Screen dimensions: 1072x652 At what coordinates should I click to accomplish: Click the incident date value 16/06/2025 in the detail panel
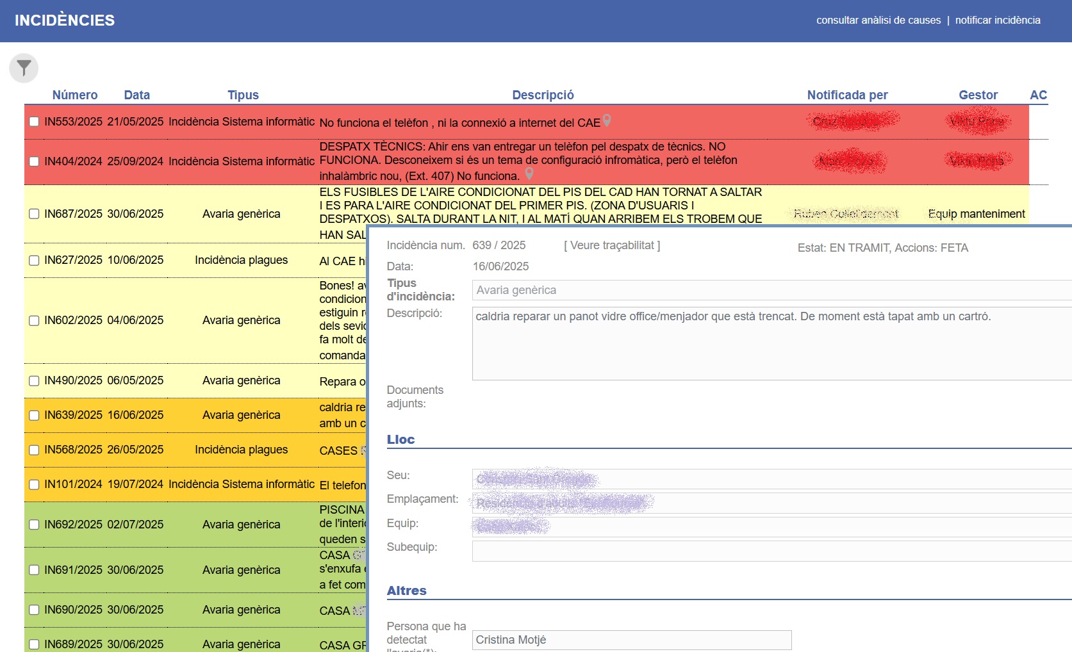tap(501, 266)
